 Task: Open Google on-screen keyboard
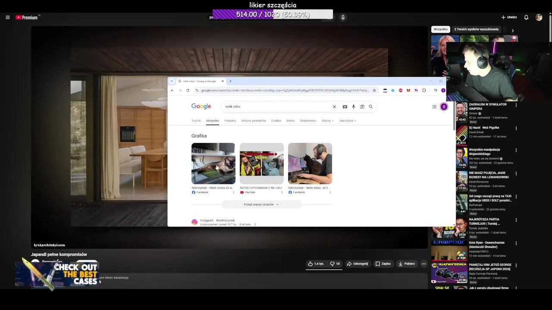(x=345, y=107)
